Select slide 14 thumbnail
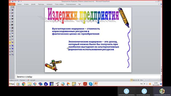This screenshot has width=171, height=96. click(13, 49)
